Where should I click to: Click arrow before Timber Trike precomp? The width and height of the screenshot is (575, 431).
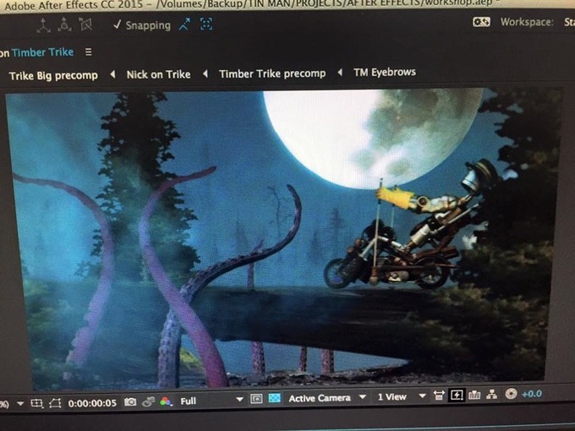coord(205,74)
